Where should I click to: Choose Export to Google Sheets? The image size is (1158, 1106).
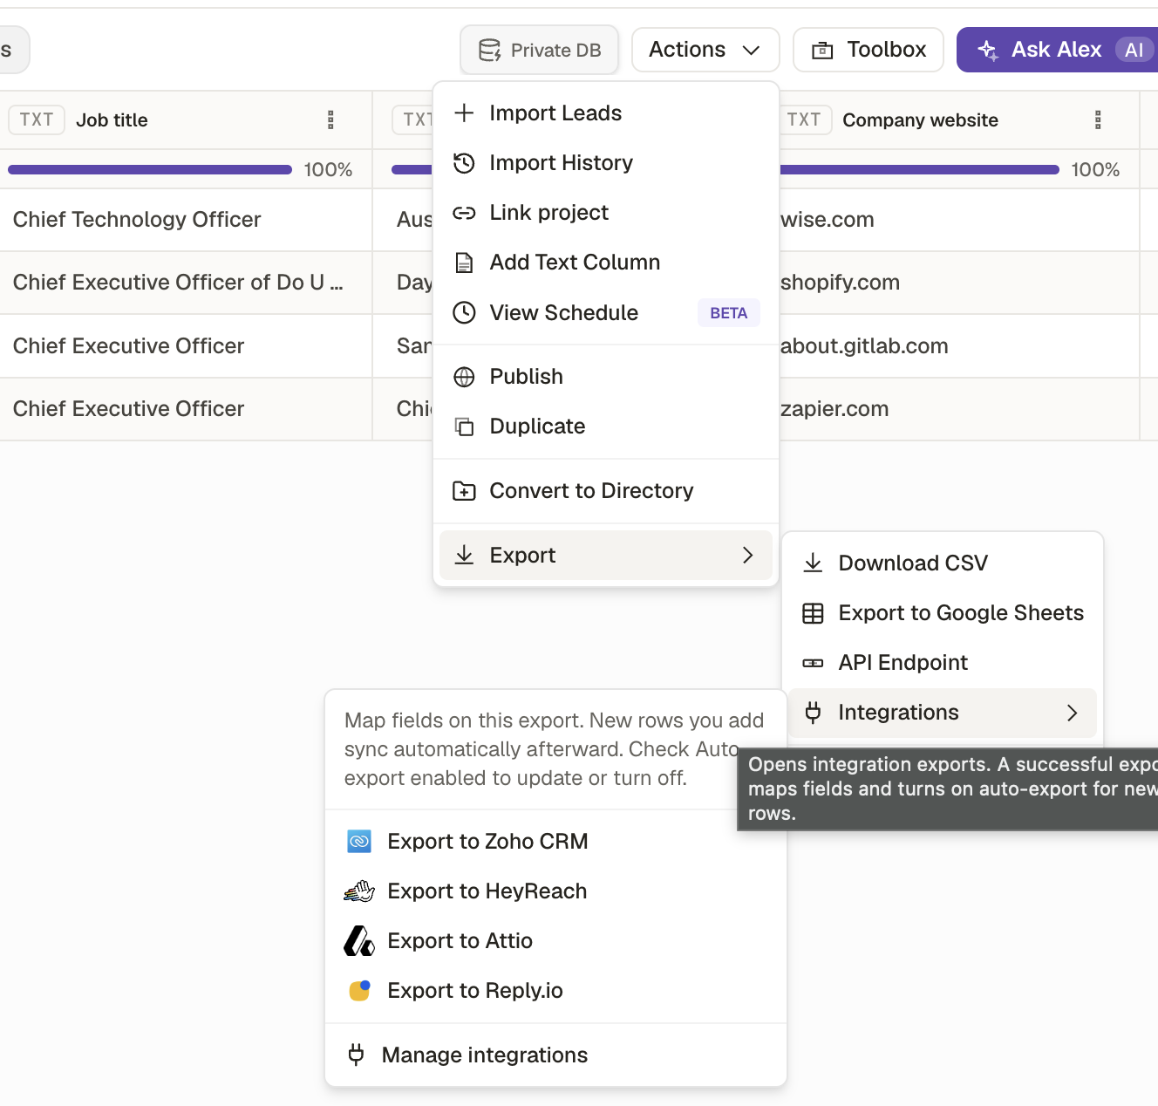(942, 613)
